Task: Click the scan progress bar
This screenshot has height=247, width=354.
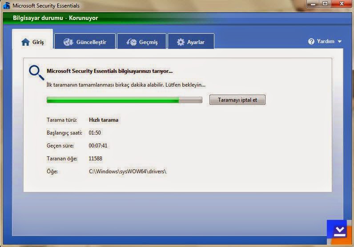Action: (x=125, y=100)
